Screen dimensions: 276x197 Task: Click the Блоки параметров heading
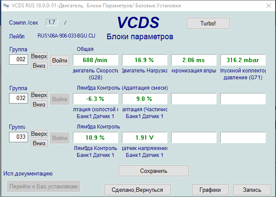140,37
